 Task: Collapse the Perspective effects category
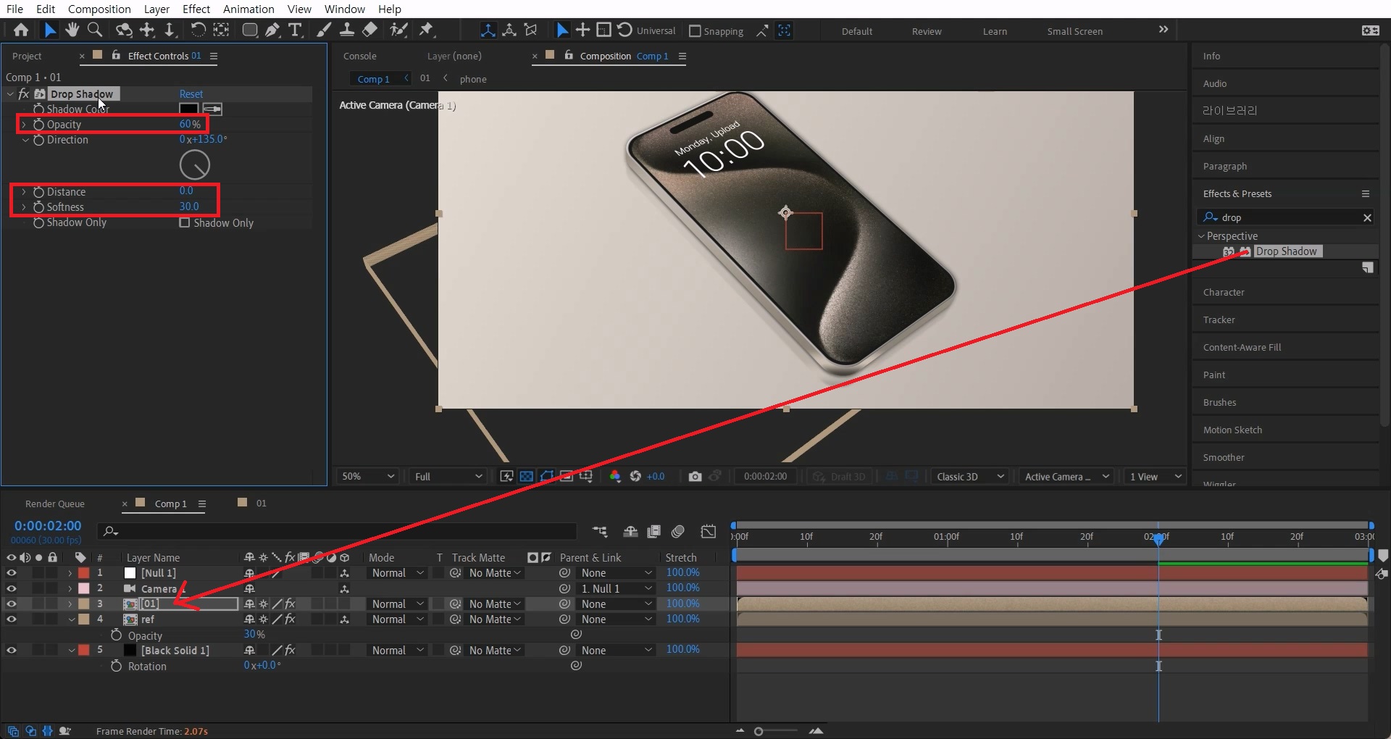[x=1201, y=236]
